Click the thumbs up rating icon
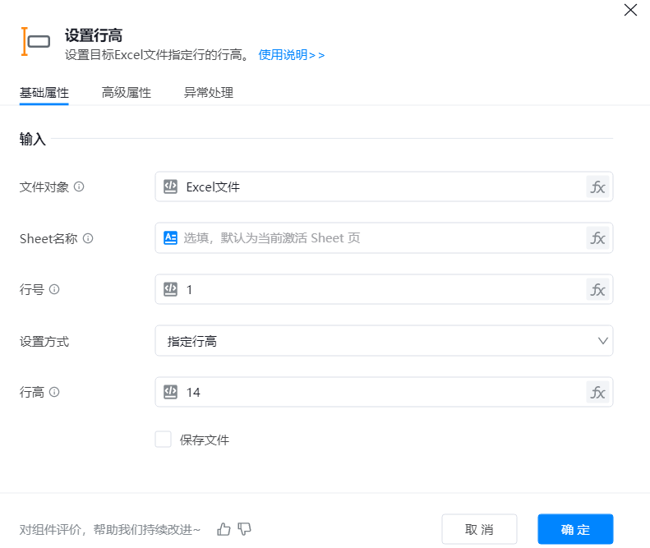Image resolution: width=650 pixels, height=548 pixels. tap(224, 529)
